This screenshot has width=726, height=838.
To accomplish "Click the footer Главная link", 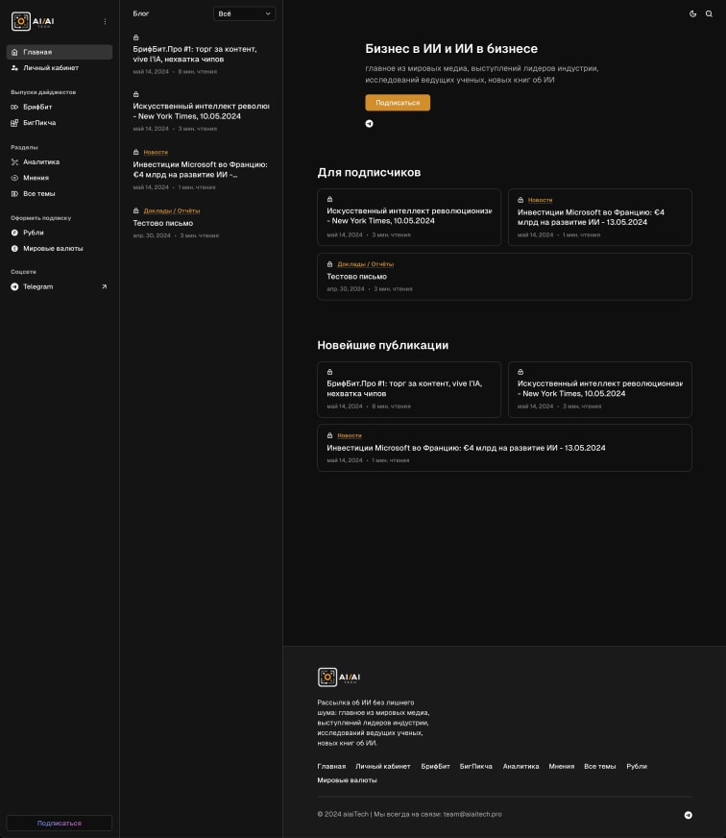I will tap(331, 766).
